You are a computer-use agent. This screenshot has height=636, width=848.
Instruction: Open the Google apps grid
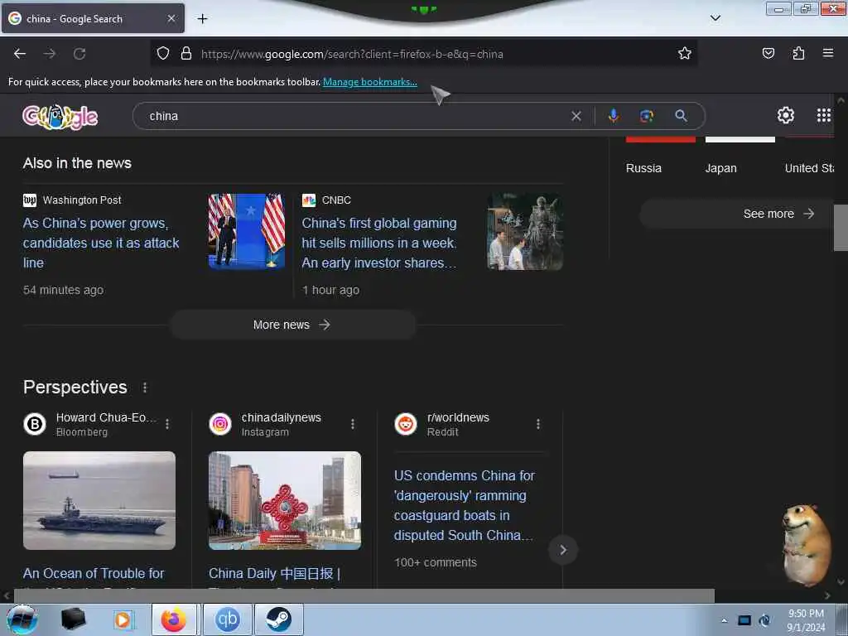click(x=823, y=114)
